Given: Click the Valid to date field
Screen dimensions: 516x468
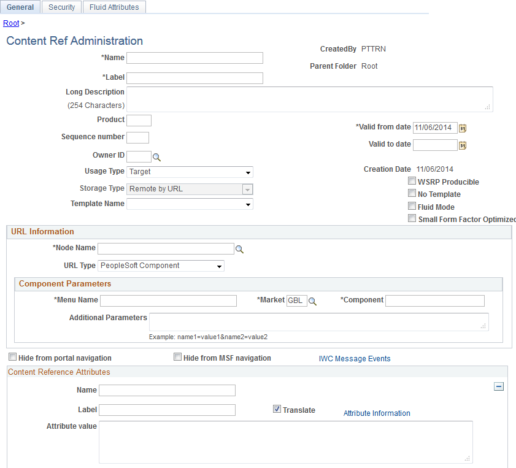Looking at the screenshot, I should click(435, 145).
